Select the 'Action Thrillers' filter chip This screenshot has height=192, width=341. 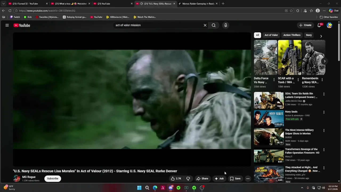tap(292, 35)
